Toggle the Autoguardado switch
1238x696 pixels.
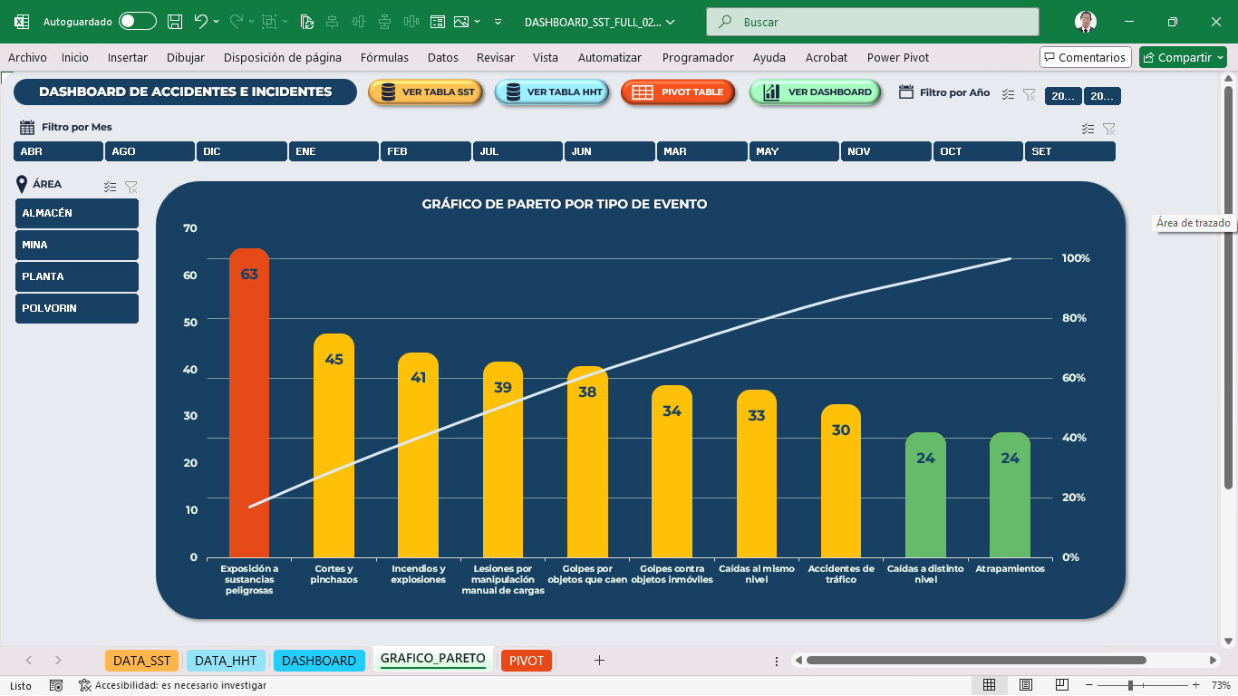coord(138,22)
